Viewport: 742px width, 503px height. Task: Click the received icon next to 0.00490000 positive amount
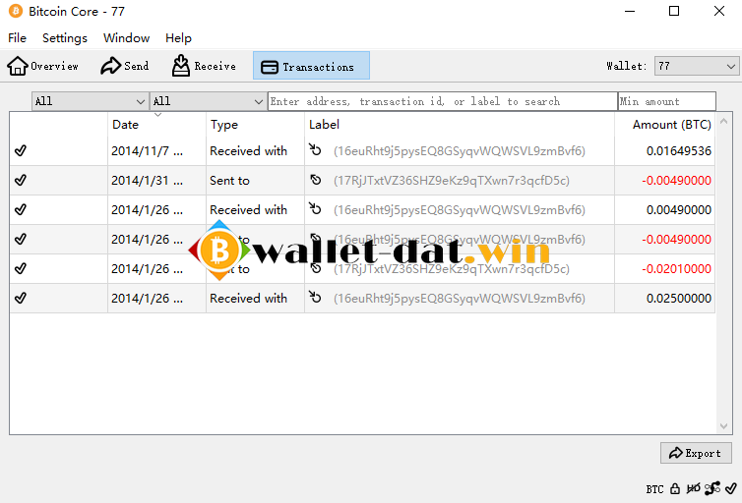click(315, 208)
